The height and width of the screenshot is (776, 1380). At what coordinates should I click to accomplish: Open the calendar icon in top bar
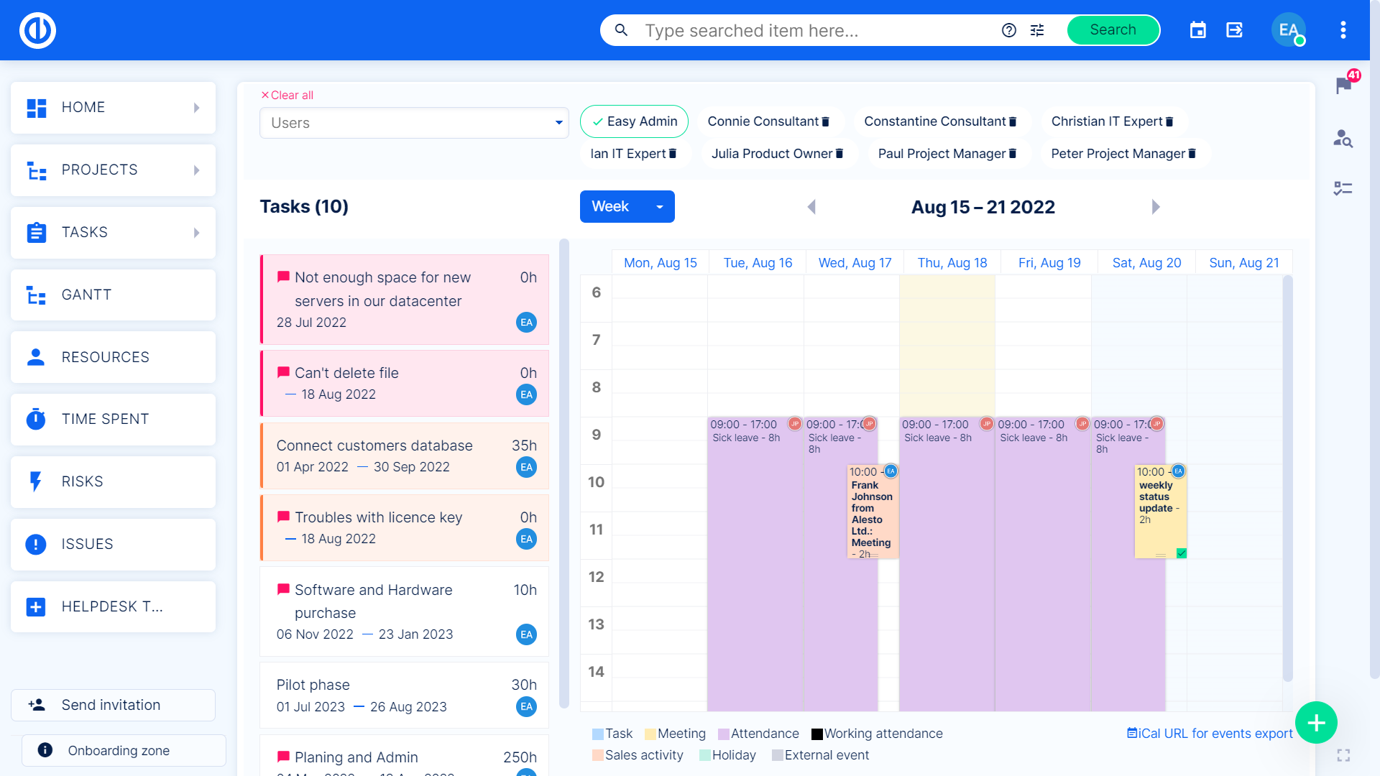1197,30
